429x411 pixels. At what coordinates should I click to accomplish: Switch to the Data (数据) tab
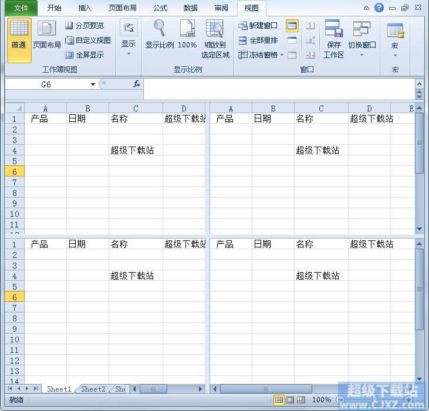pyautogui.click(x=191, y=8)
